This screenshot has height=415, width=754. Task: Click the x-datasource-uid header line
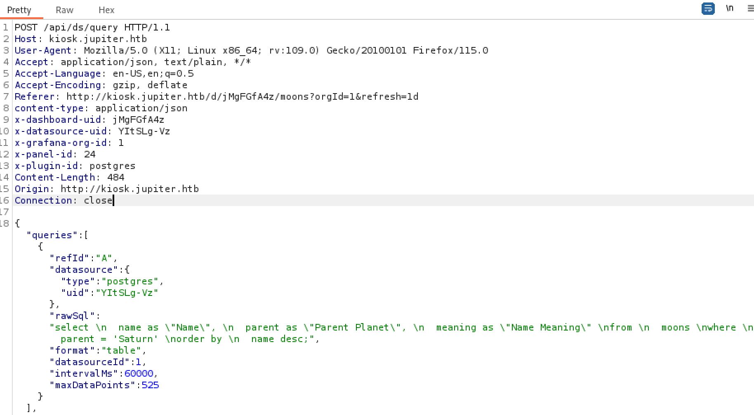[x=92, y=131]
